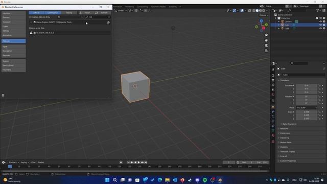Click the zoom viewport magnifier icon
The height and width of the screenshot is (184, 327).
[x=266, y=35]
